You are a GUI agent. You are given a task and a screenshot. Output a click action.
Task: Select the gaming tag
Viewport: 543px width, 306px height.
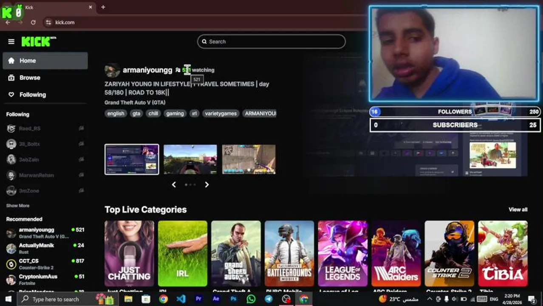coord(175,113)
